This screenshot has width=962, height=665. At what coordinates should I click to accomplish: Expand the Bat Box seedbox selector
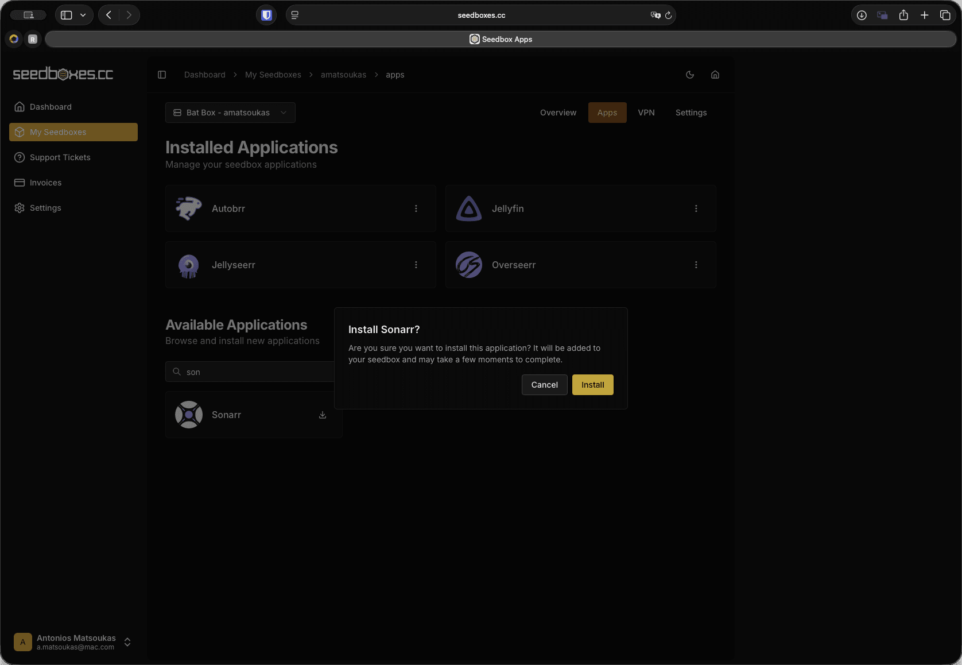230,113
